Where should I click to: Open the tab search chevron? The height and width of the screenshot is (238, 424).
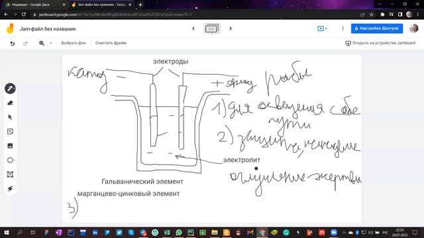(x=380, y=5)
